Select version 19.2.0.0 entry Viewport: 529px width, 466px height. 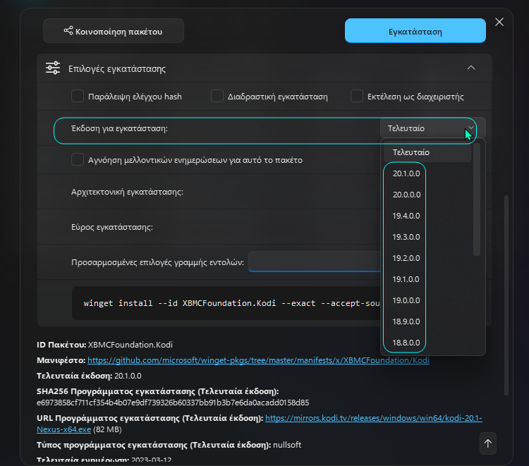[x=406, y=258]
